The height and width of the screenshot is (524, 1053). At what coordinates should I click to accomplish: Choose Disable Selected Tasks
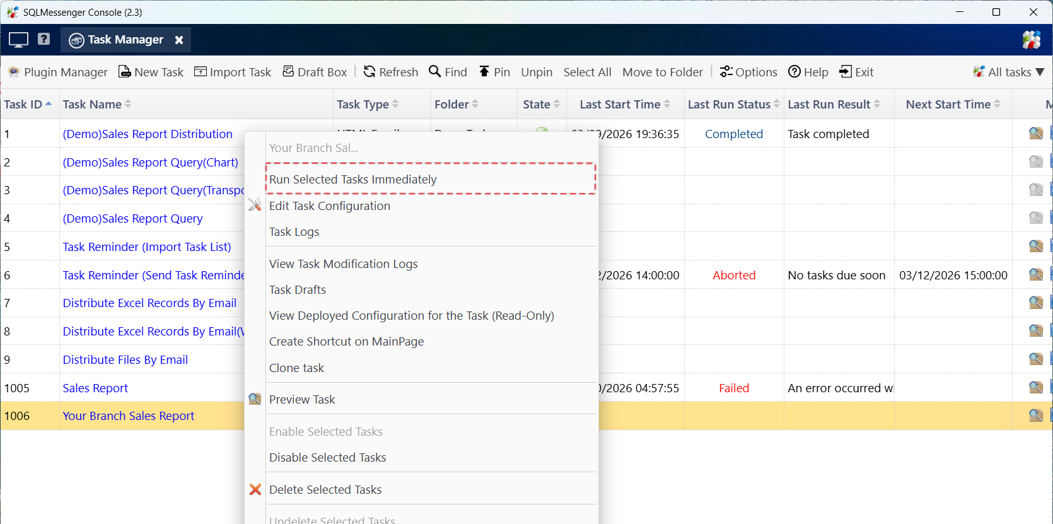[x=327, y=457]
